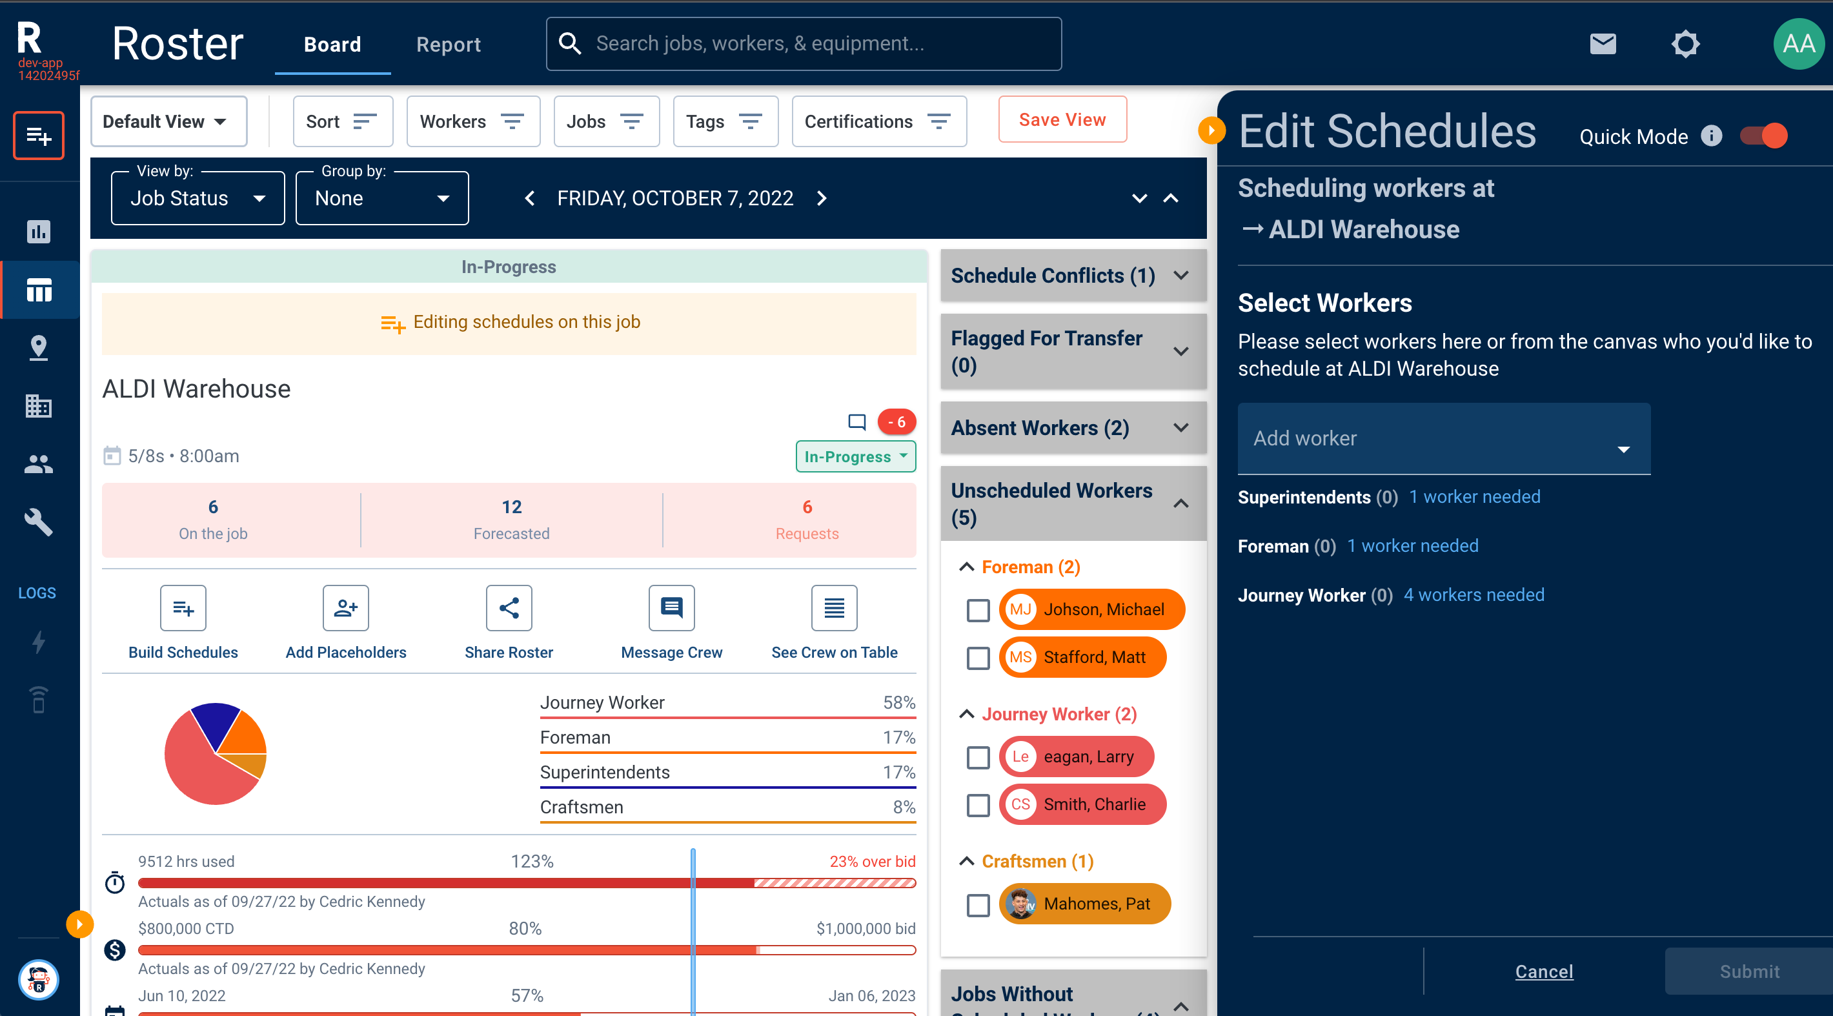This screenshot has width=1833, height=1016.
Task: Open the support bot avatar icon
Action: [39, 980]
